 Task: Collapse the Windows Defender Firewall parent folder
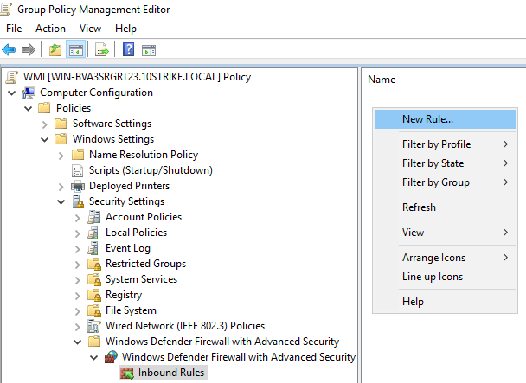click(x=78, y=342)
